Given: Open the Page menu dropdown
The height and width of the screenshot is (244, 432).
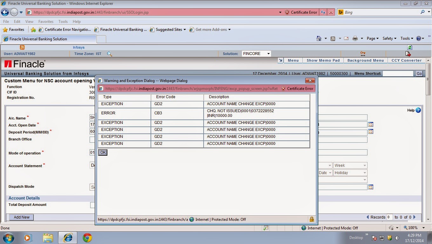Looking at the screenshot, I should tap(373, 38).
